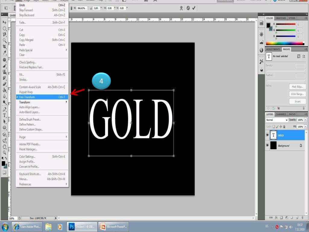Click the Invert button
Viewport: 309px width, 232px height.
(297, 101)
